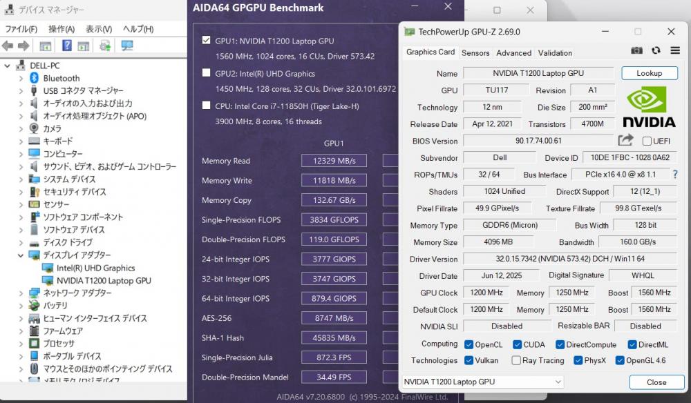The width and height of the screenshot is (691, 403).
Task: Expand the portable devices (ポータブル デバイス) node
Action: 21,356
